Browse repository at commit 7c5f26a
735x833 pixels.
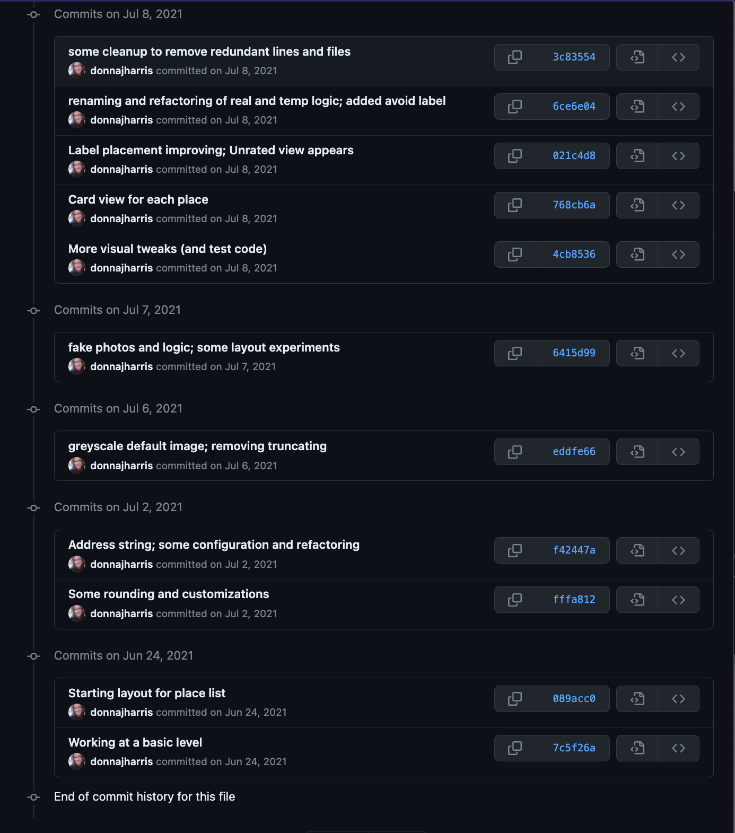(x=679, y=748)
